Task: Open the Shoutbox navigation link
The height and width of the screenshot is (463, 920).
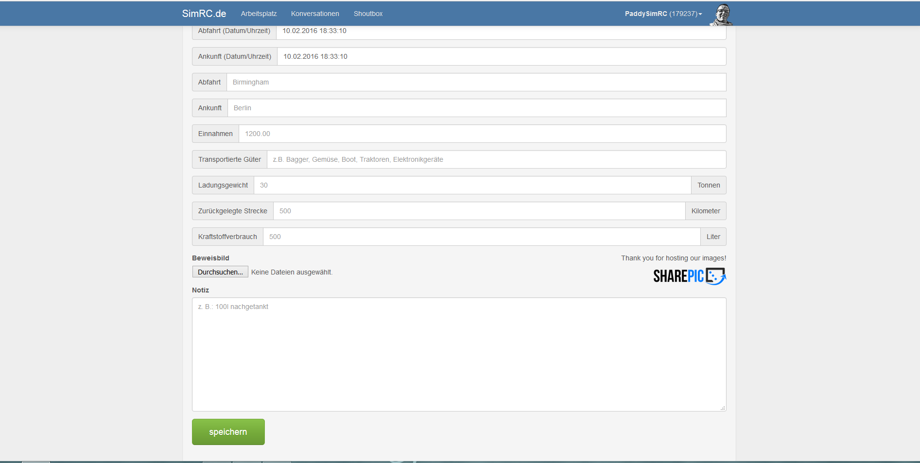Action: (x=368, y=14)
